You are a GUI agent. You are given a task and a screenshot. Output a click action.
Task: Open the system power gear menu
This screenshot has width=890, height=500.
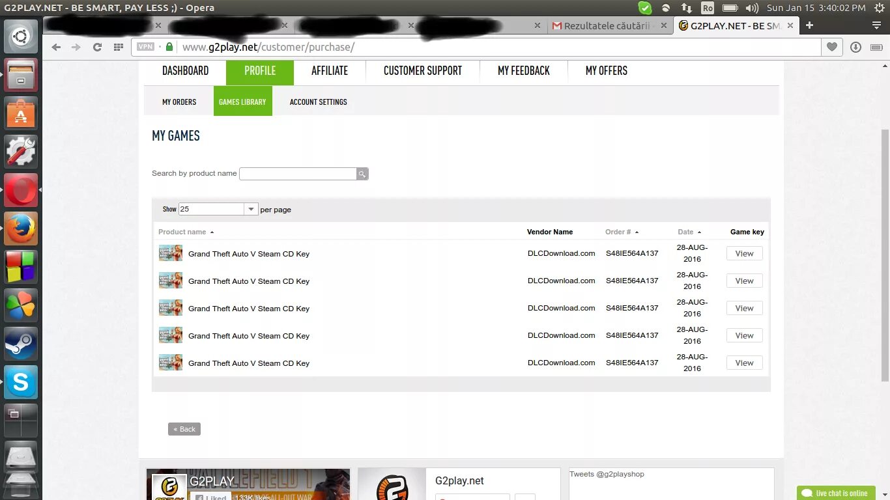878,8
